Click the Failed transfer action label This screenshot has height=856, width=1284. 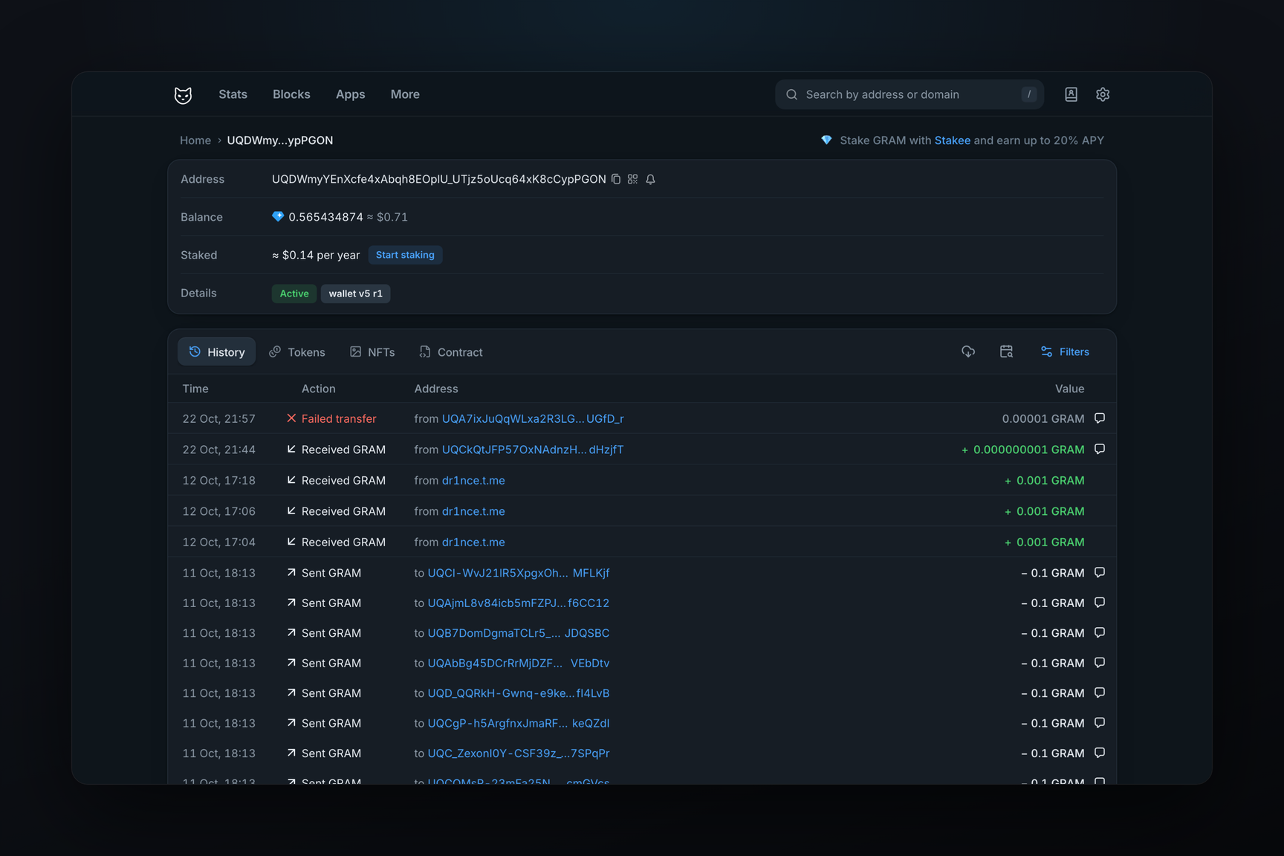pos(339,418)
